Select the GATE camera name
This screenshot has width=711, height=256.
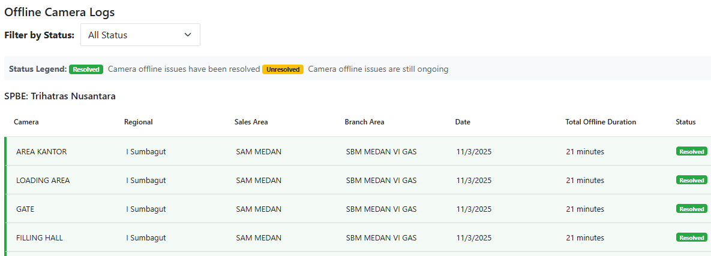(x=25, y=209)
